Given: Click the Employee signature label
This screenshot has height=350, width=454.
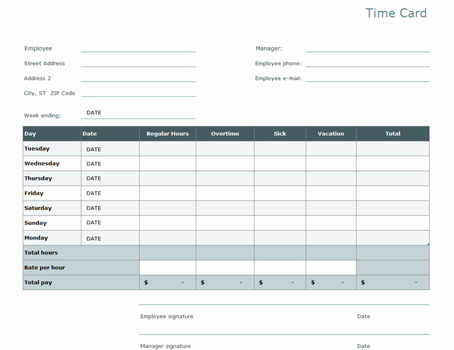Looking at the screenshot, I should coord(167,316).
